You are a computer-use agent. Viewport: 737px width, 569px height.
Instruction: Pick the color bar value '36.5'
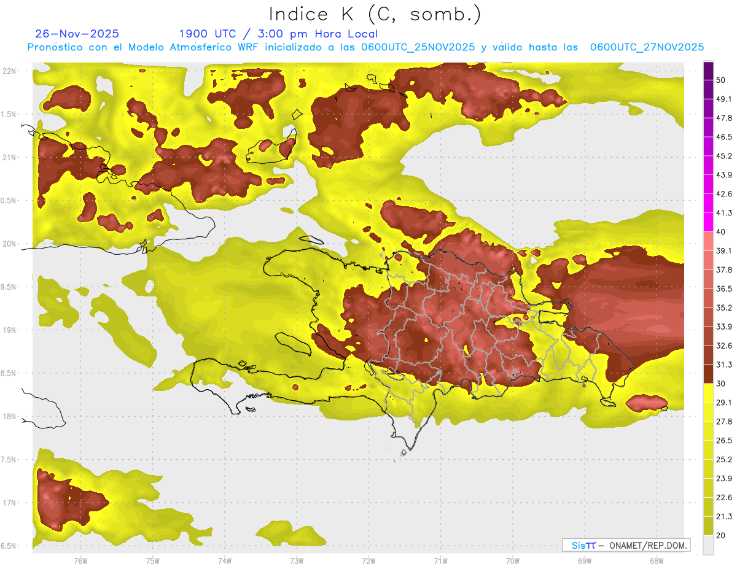pyautogui.click(x=724, y=288)
